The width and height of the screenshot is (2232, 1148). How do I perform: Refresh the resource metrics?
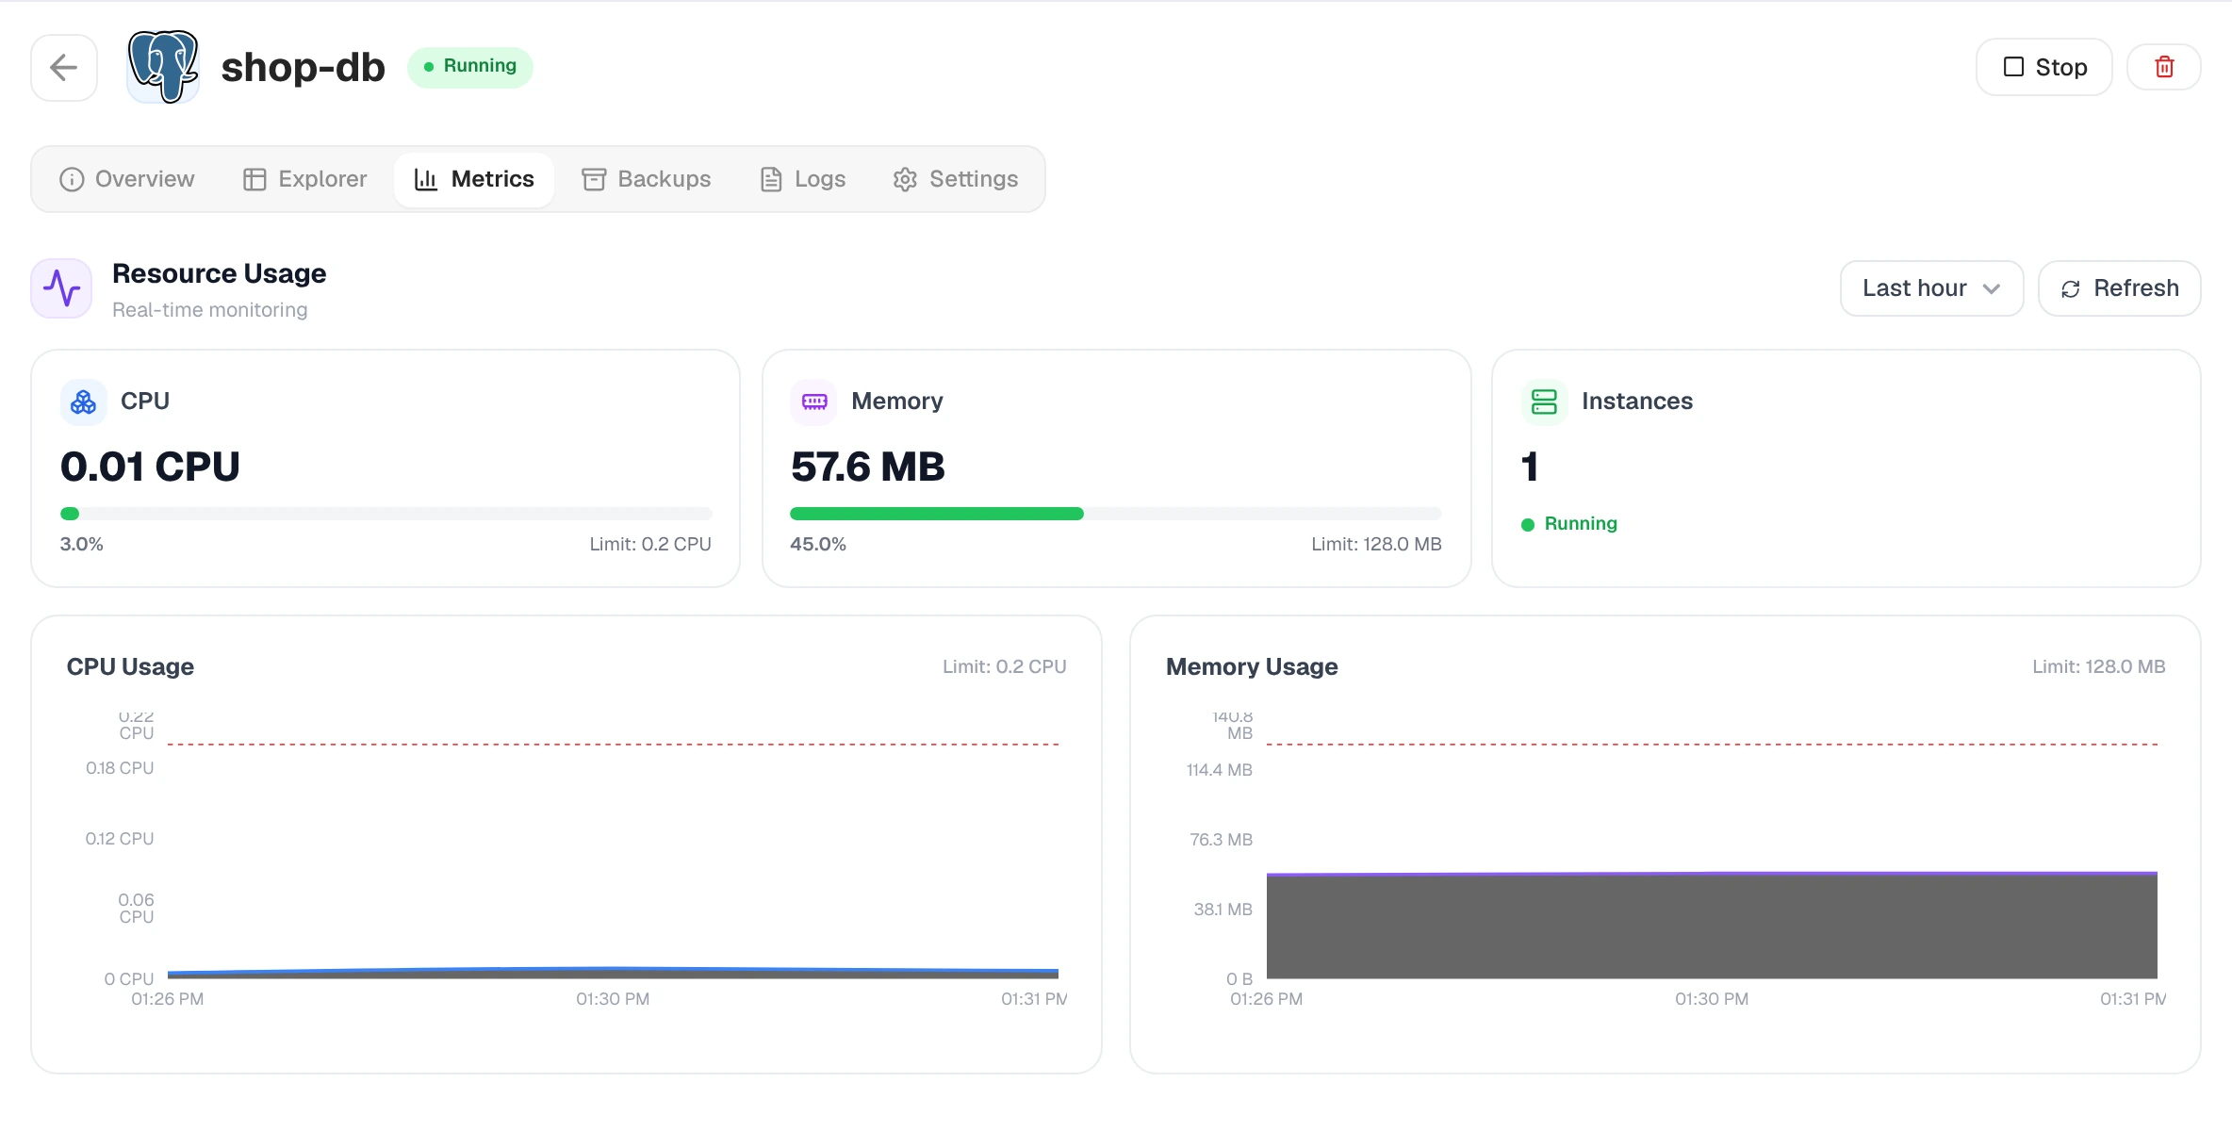[2119, 288]
